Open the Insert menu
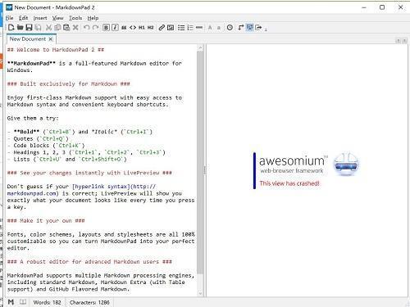This screenshot has width=410, height=307. click(40, 18)
